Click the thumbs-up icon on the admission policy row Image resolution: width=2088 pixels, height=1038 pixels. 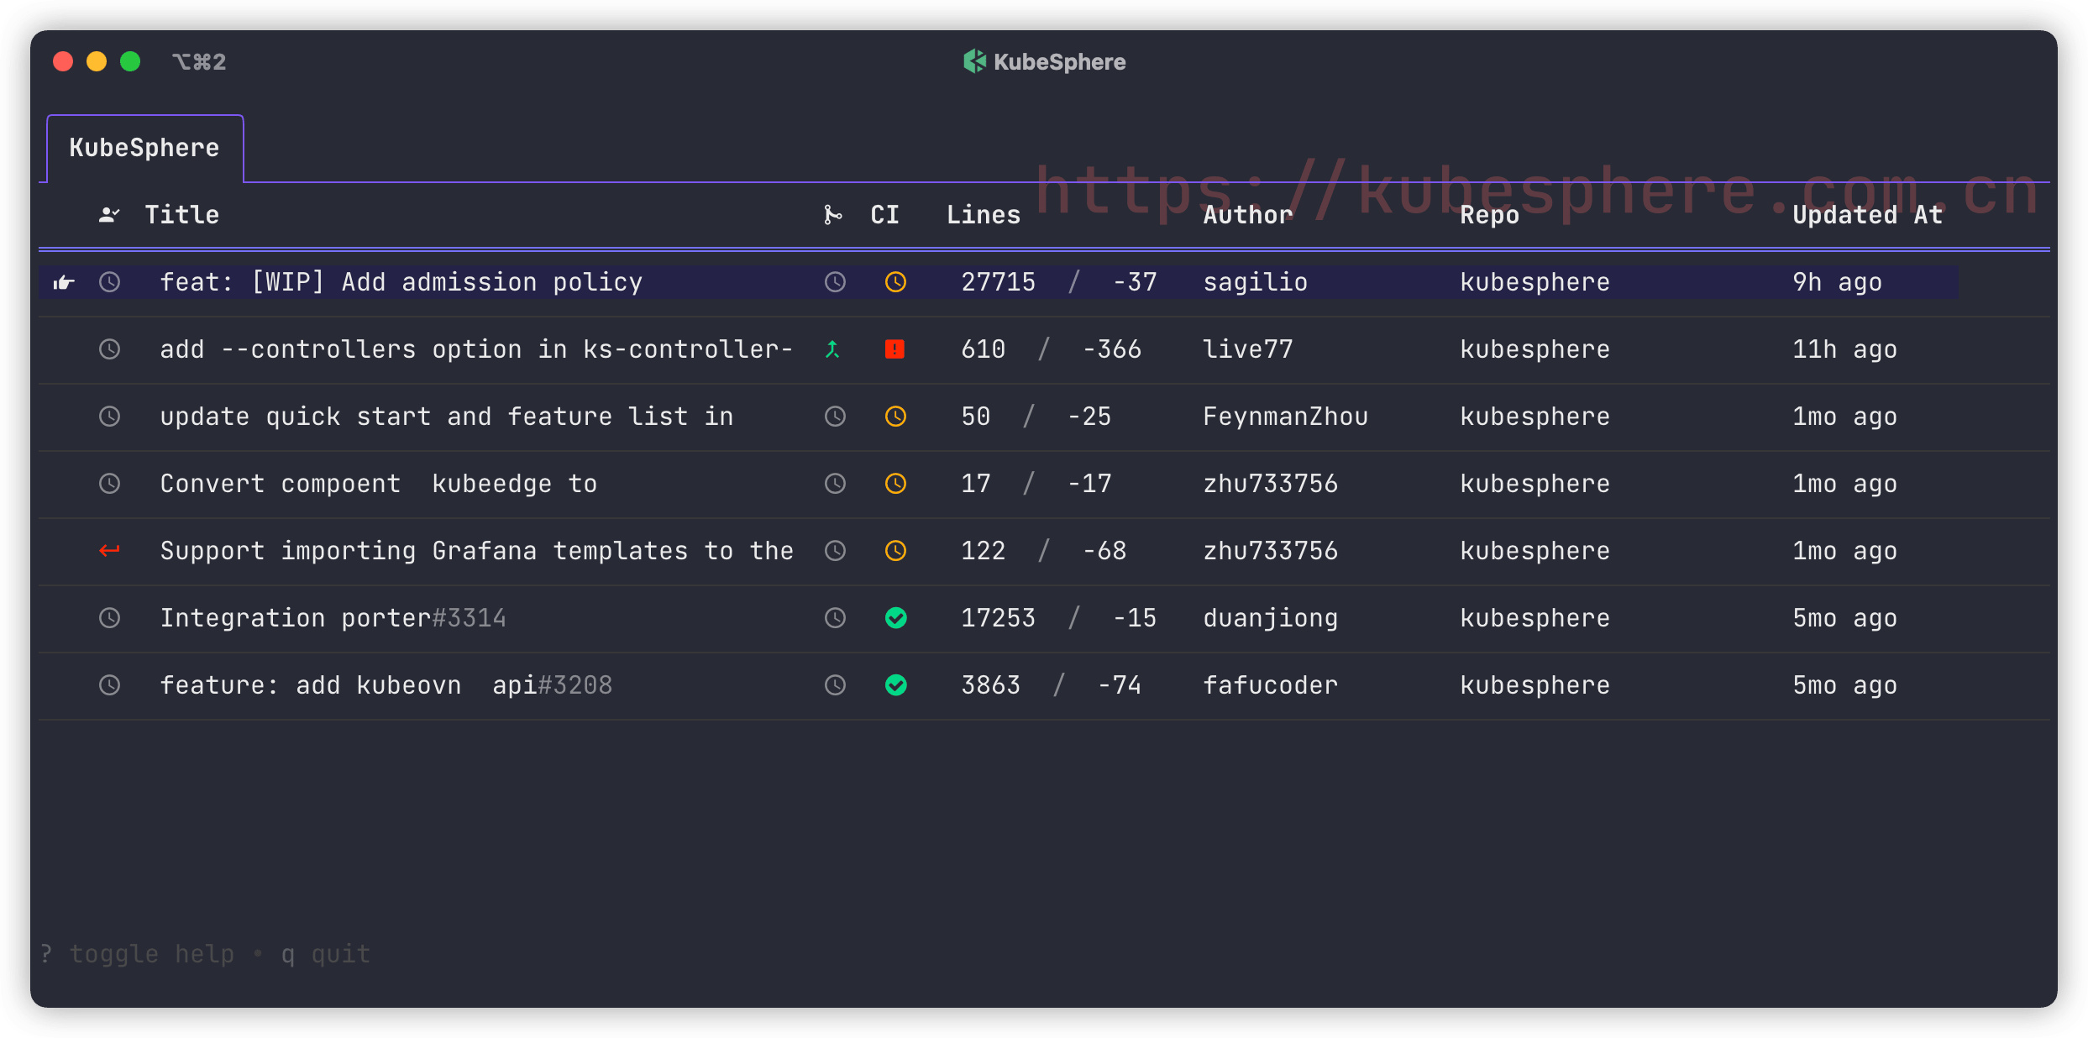pyautogui.click(x=64, y=282)
